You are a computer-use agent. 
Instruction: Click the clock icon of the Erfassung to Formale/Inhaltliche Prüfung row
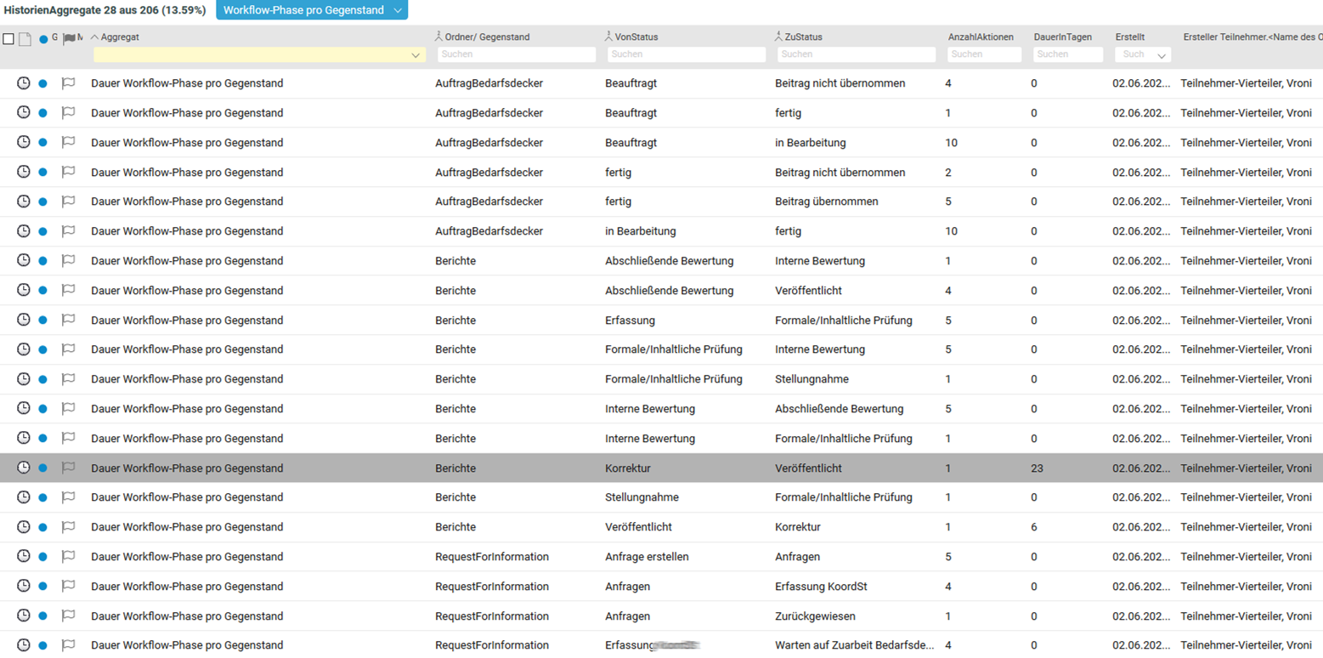(24, 320)
